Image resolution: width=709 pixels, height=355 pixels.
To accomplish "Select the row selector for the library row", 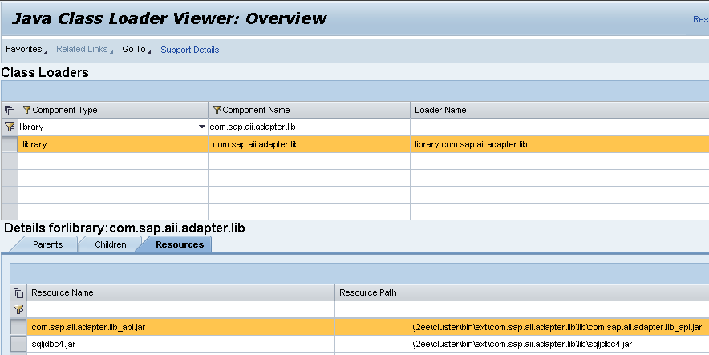I will click(x=10, y=144).
